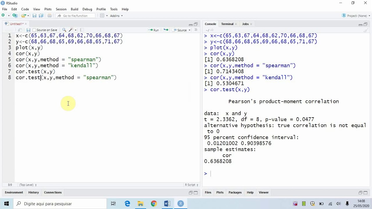Print the current file icon
This screenshot has width=372, height=209.
point(49,16)
